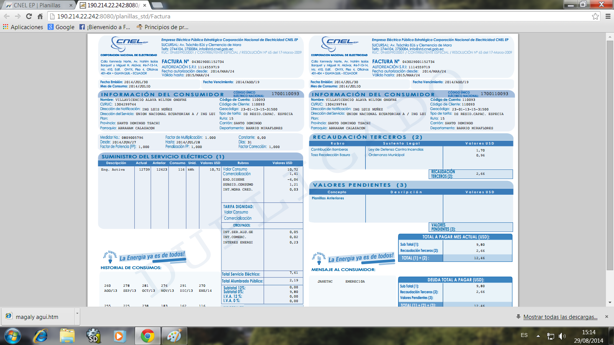Screen dimensions: 614x345
Task: Bookmark this page with the star icon
Action: [x=595, y=16]
